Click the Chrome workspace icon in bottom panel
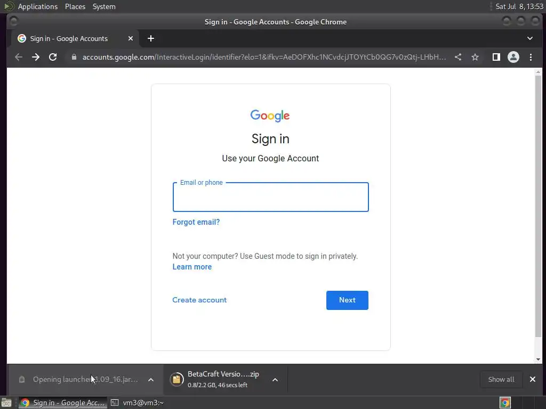This screenshot has width=546, height=409. pos(505,403)
